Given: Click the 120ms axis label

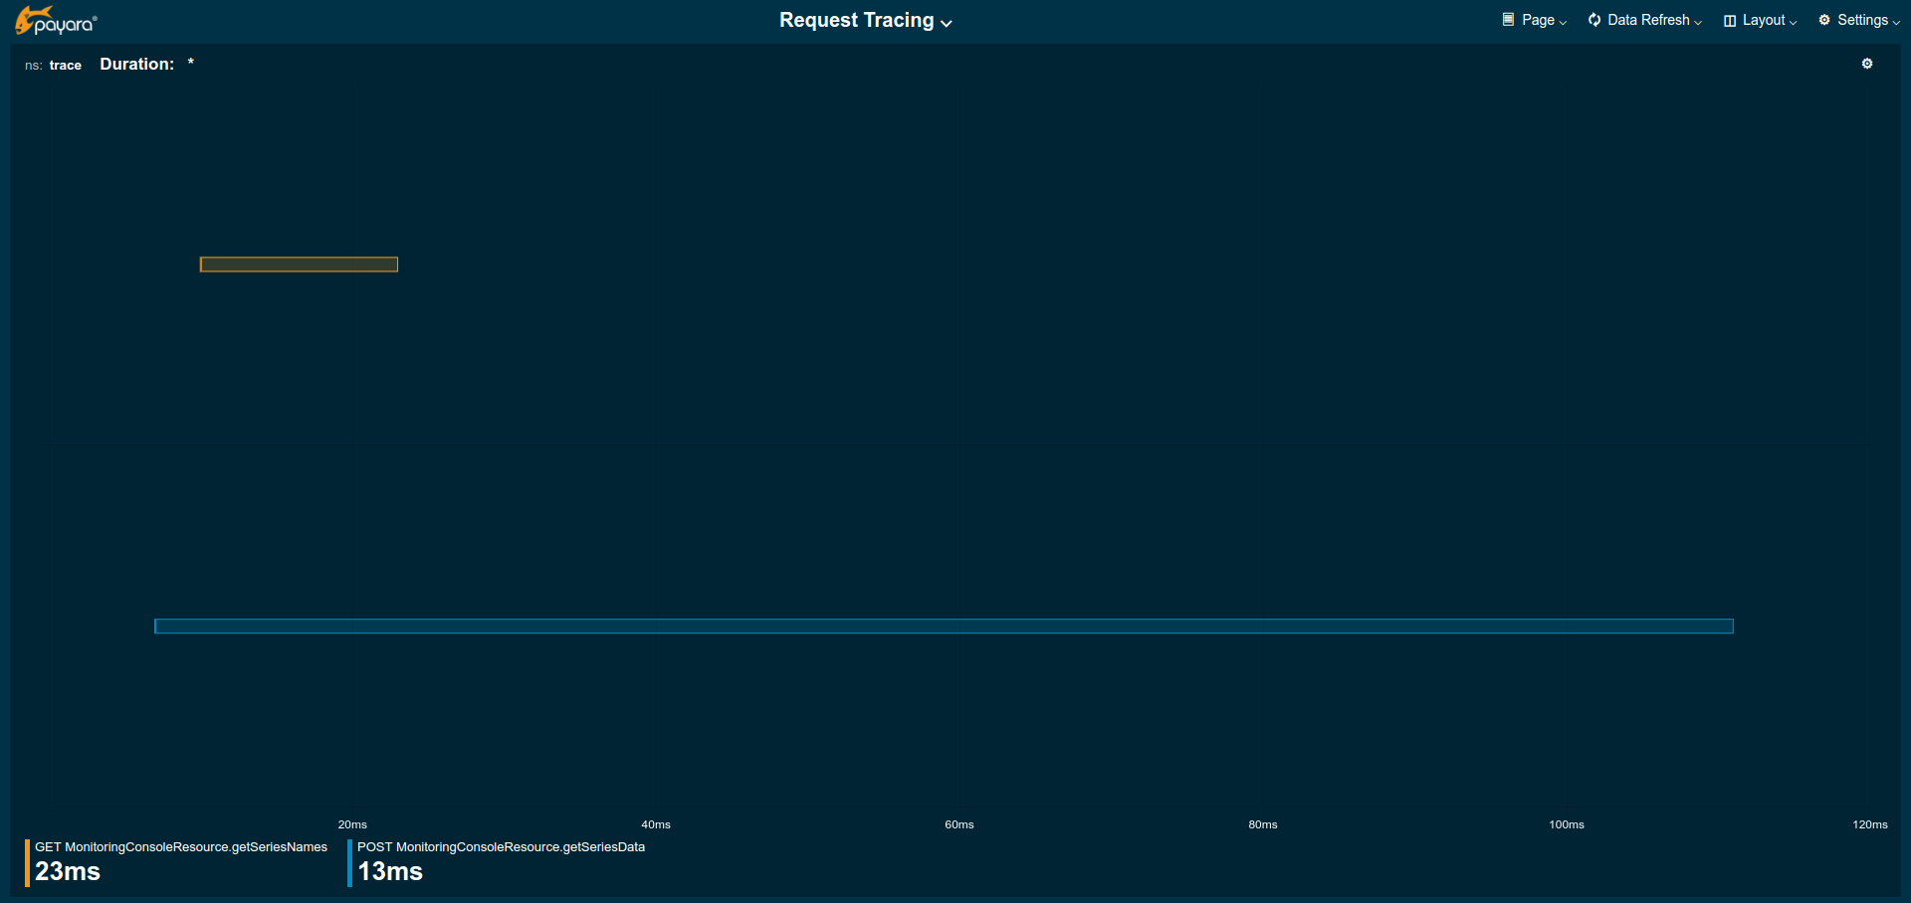Looking at the screenshot, I should pyautogui.click(x=1870, y=824).
